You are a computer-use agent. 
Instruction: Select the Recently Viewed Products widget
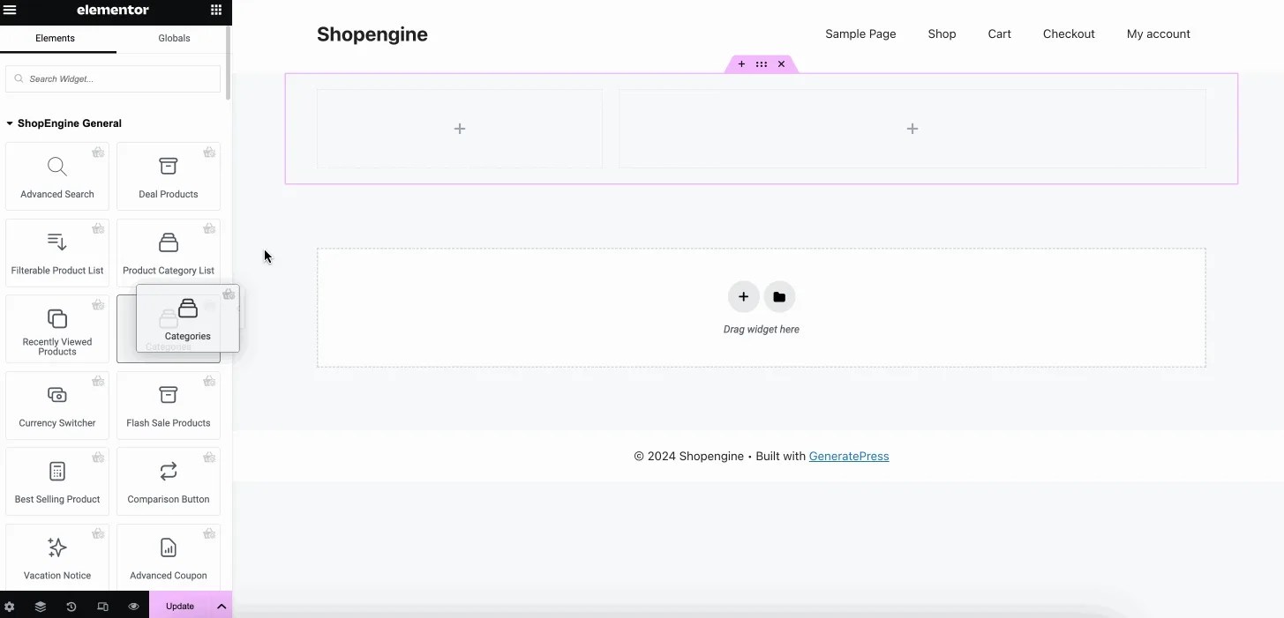pyautogui.click(x=57, y=329)
